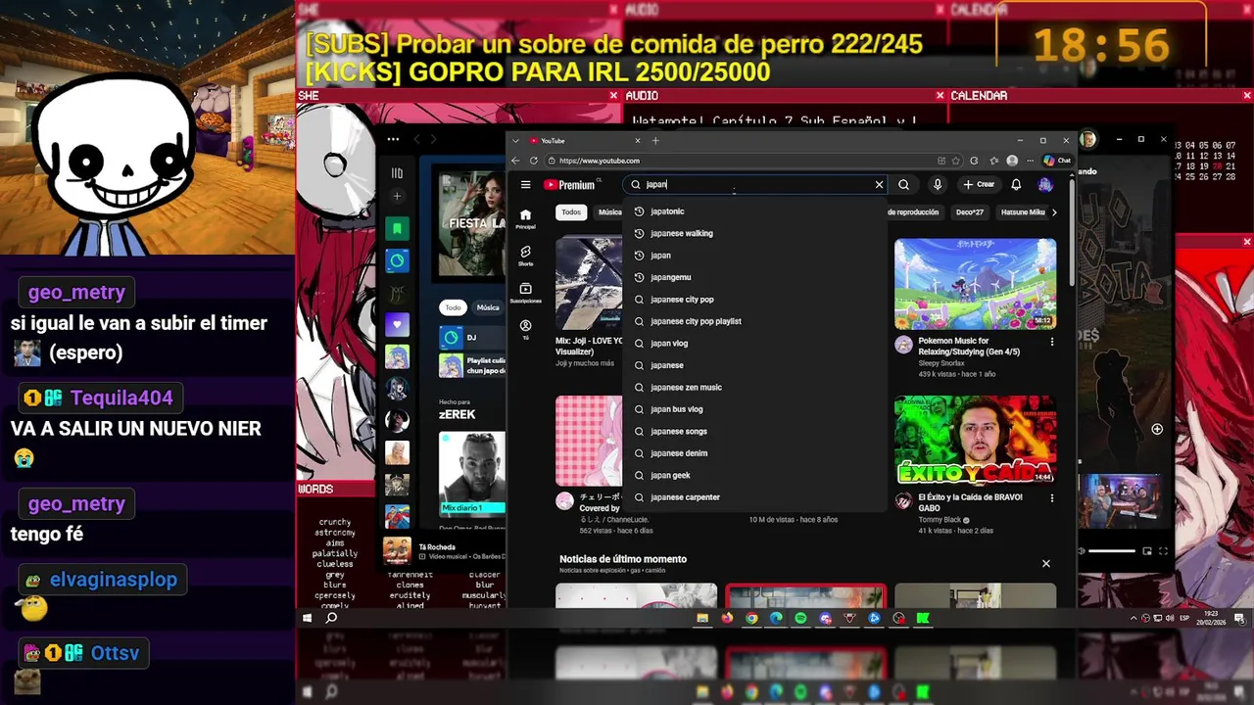
Task: Open Spotify DJ playlist row
Action: click(x=473, y=338)
